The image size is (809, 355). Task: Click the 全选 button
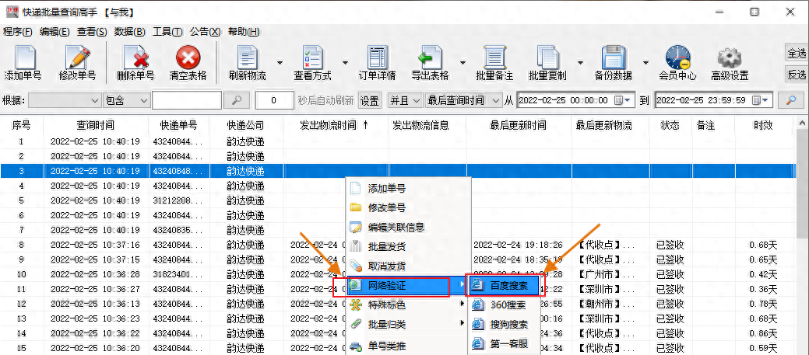(x=797, y=53)
